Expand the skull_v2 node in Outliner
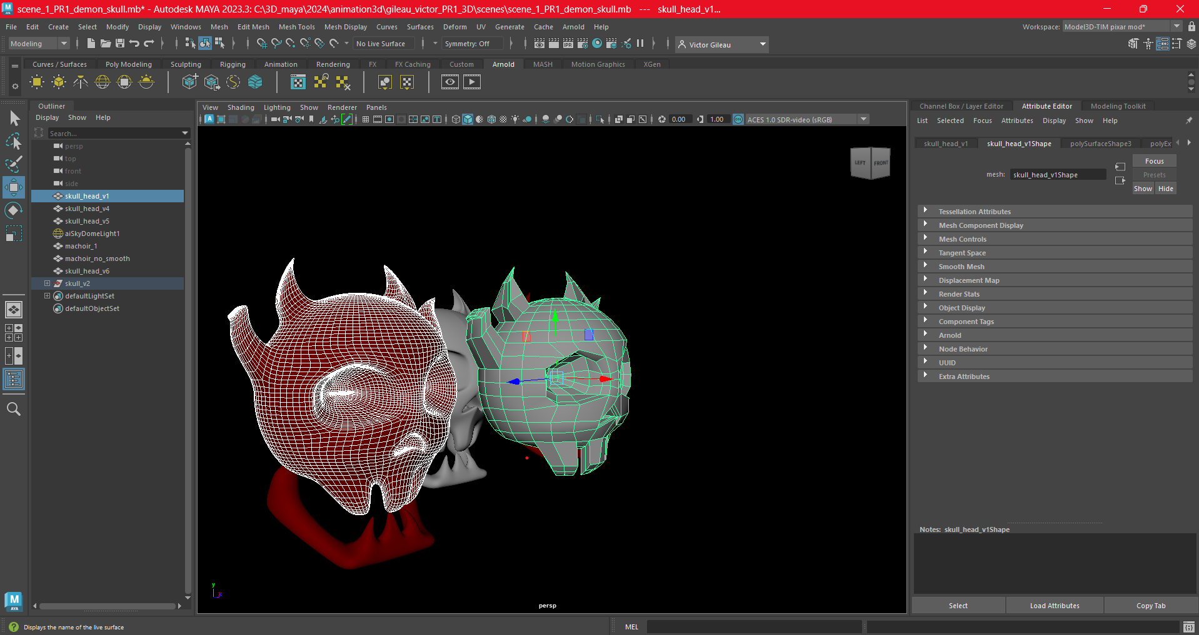The height and width of the screenshot is (635, 1199). point(47,283)
